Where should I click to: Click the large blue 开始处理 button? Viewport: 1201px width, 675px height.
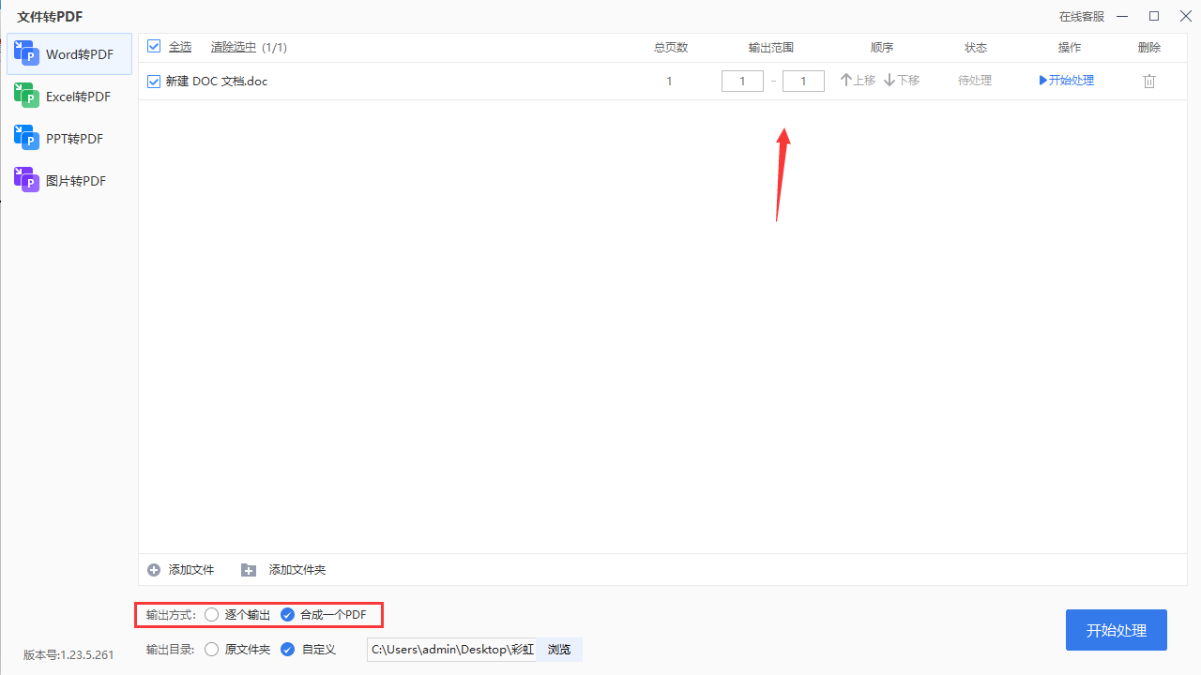pos(1117,630)
